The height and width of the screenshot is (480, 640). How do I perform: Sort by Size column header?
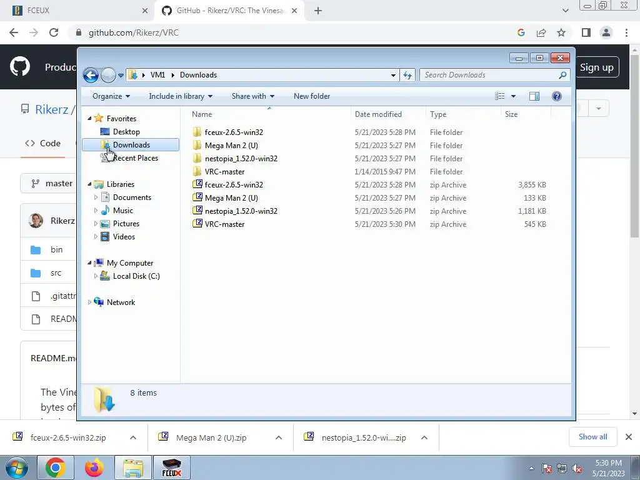(x=526, y=114)
